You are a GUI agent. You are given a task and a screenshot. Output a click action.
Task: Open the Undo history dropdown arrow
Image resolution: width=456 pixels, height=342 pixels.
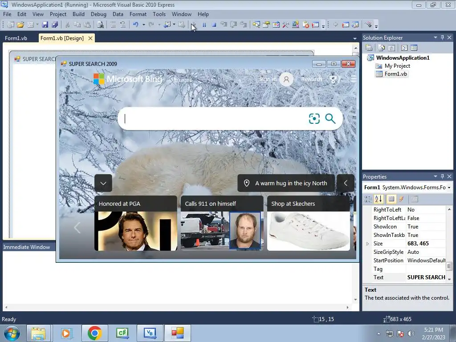144,25
